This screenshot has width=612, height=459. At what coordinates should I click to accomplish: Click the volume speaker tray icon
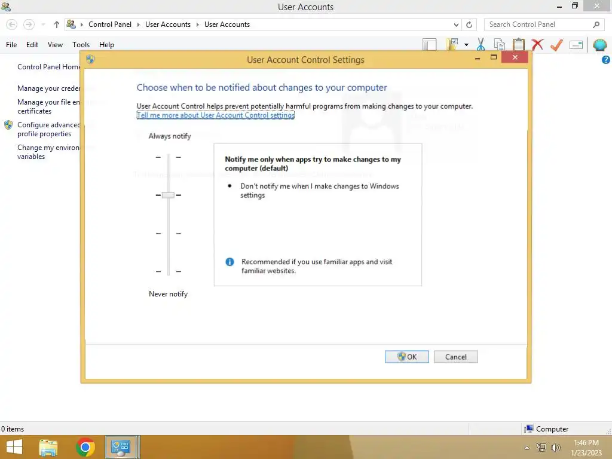[x=555, y=447]
